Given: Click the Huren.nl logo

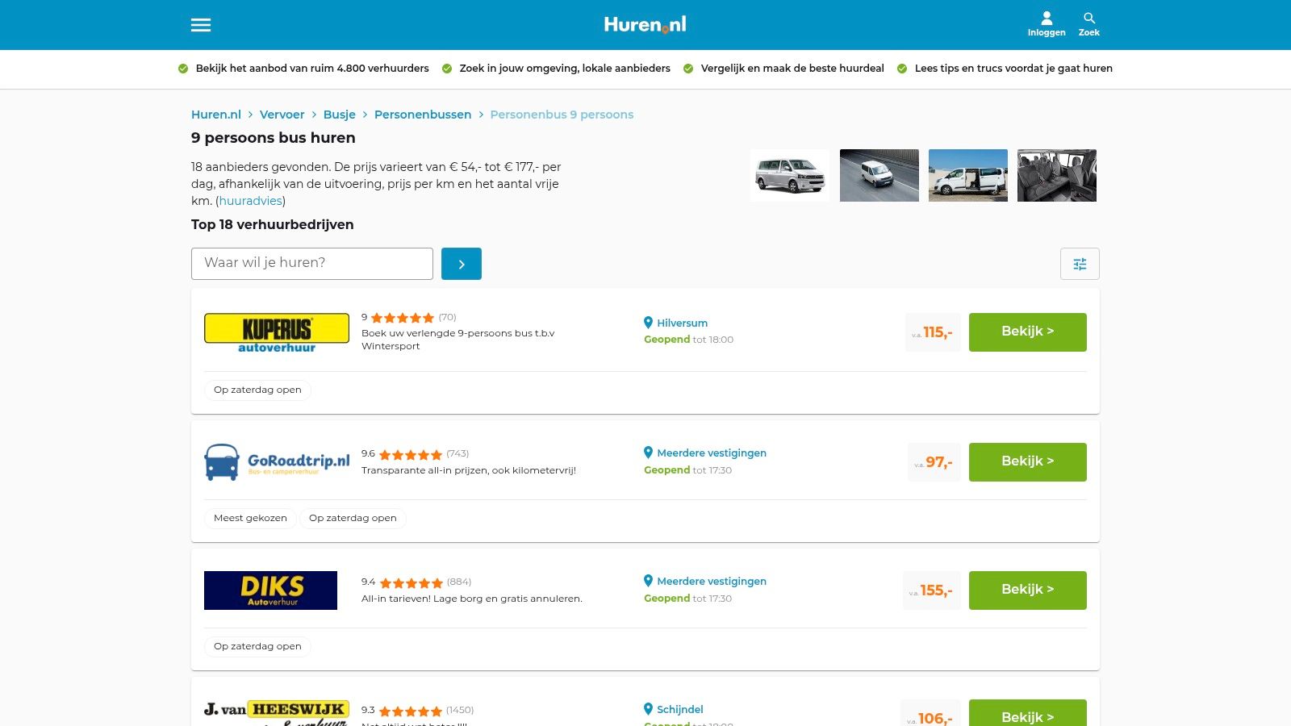Looking at the screenshot, I should pos(645,25).
